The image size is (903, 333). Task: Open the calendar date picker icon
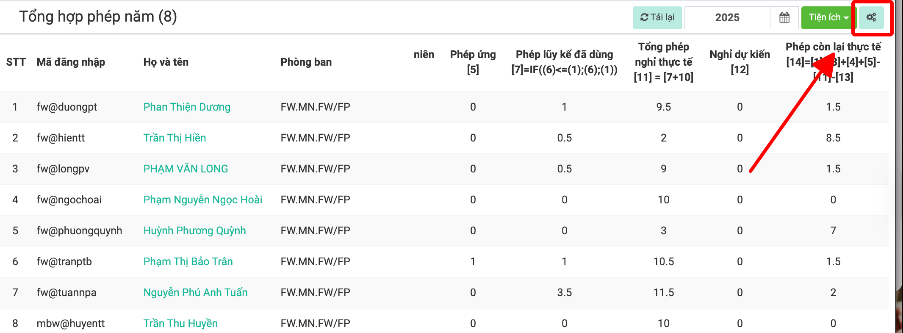click(784, 17)
